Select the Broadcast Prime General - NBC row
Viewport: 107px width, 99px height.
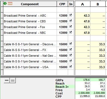click(30, 33)
